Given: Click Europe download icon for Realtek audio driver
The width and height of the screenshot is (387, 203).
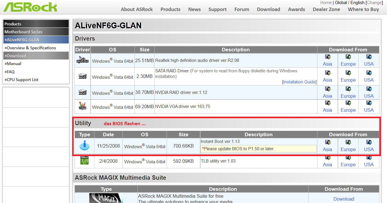Looking at the screenshot, I should pyautogui.click(x=348, y=57).
